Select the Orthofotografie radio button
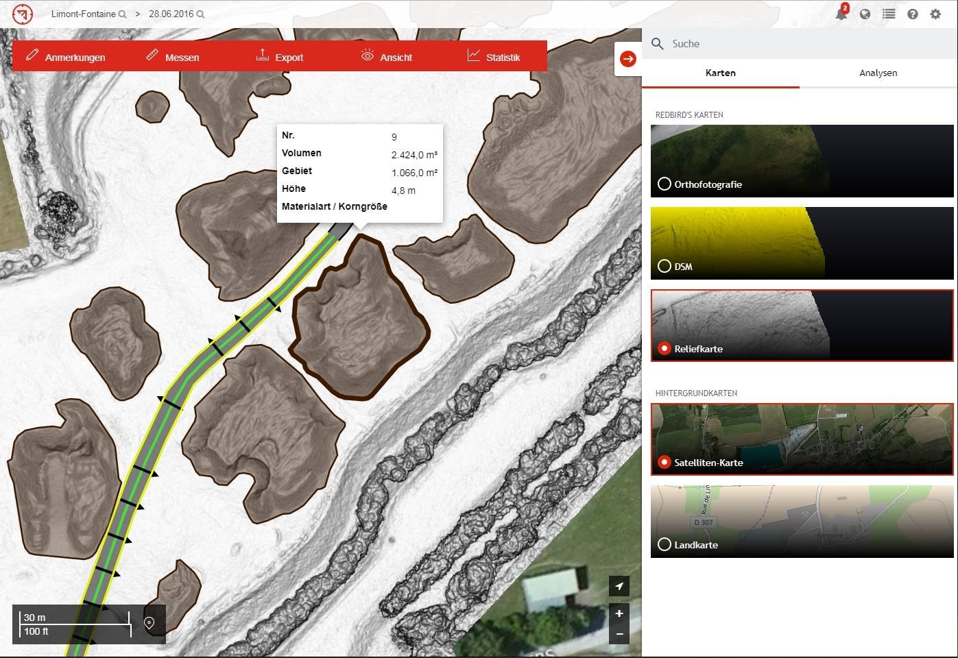958x658 pixels. 664,184
